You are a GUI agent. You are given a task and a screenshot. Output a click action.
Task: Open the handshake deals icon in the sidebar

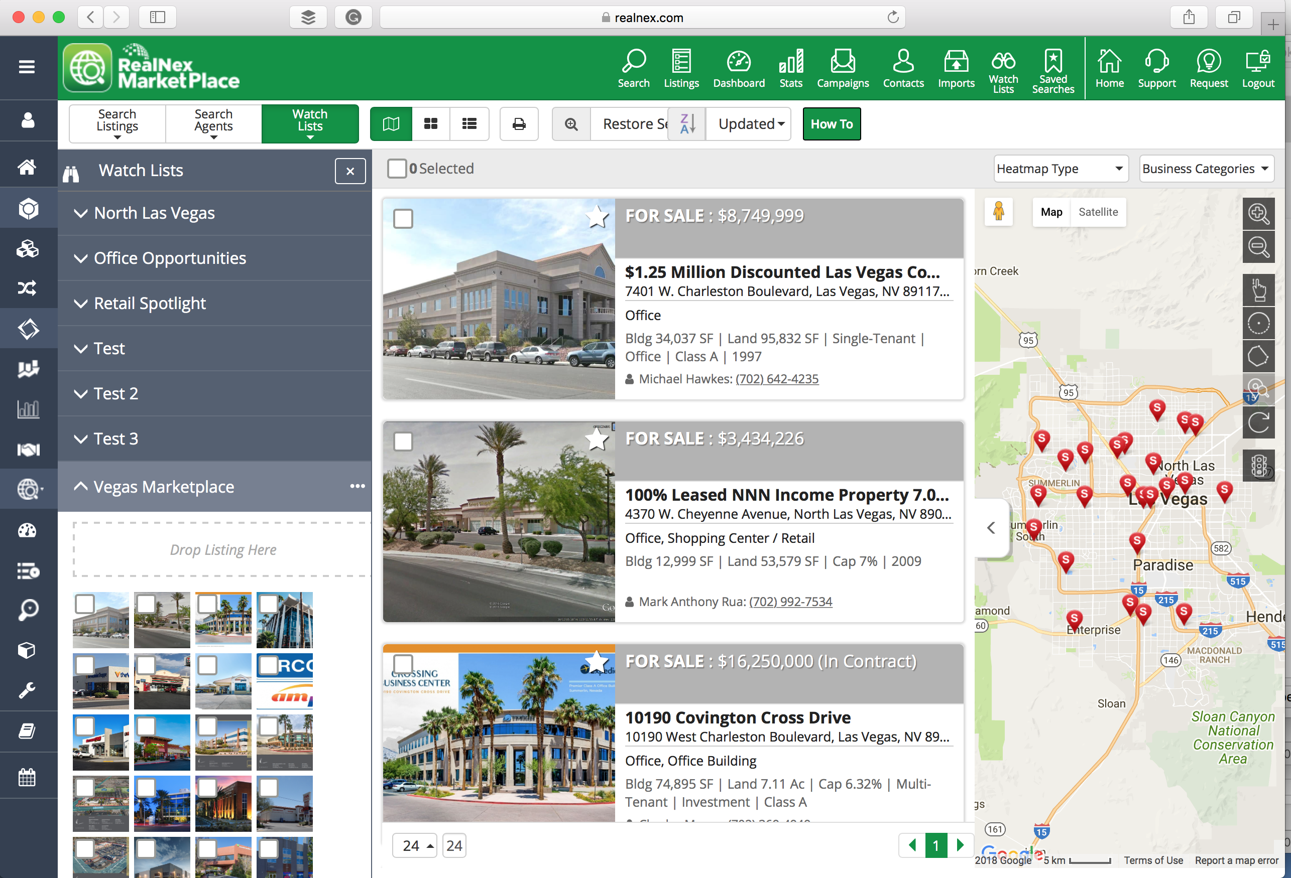coord(28,450)
